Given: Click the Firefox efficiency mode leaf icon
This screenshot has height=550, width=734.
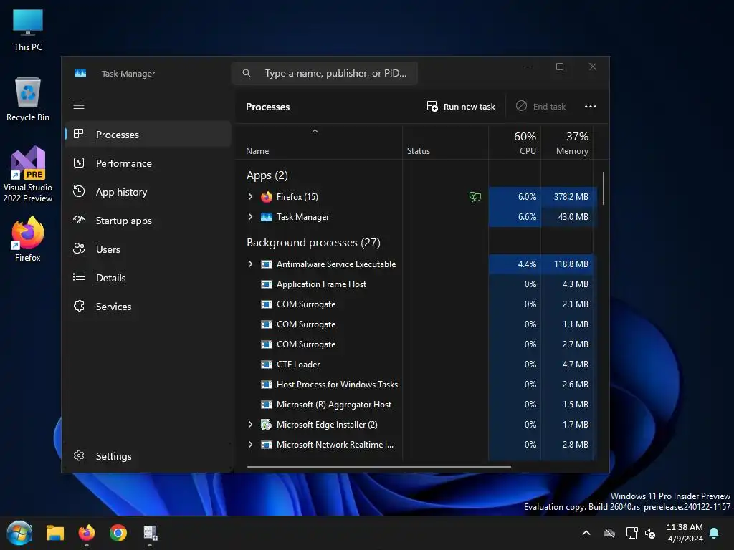Looking at the screenshot, I should (475, 197).
